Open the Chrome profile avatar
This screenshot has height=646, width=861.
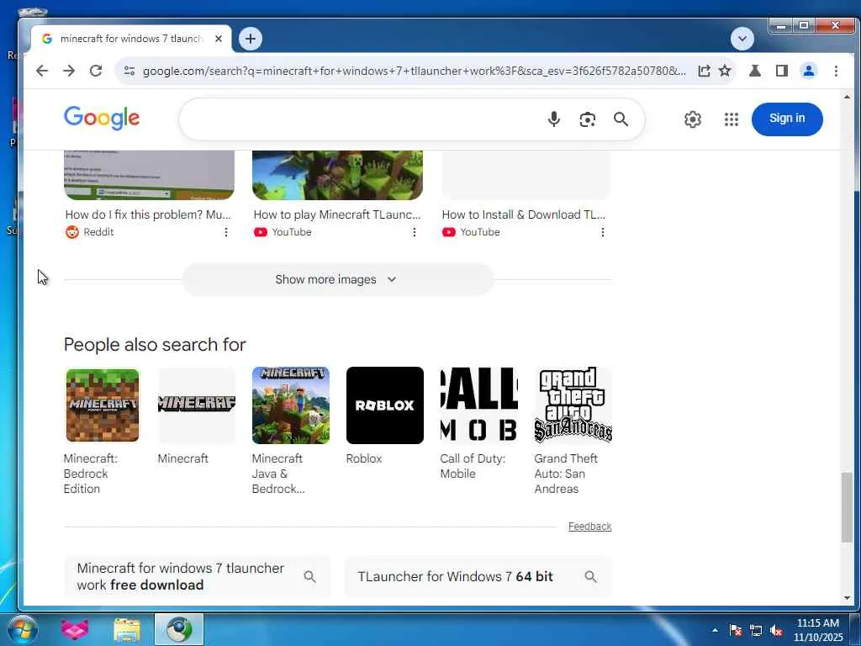[x=809, y=71]
